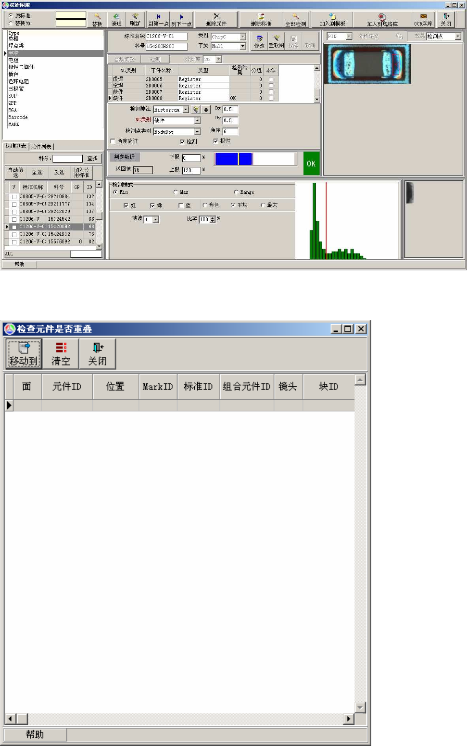
Task: Click the 替换 (replace) toolbar icon
Action: (97, 20)
